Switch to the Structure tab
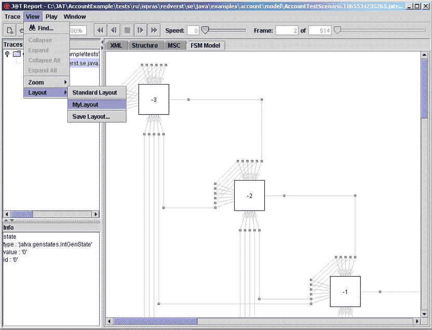This screenshot has width=432, height=330. click(144, 46)
